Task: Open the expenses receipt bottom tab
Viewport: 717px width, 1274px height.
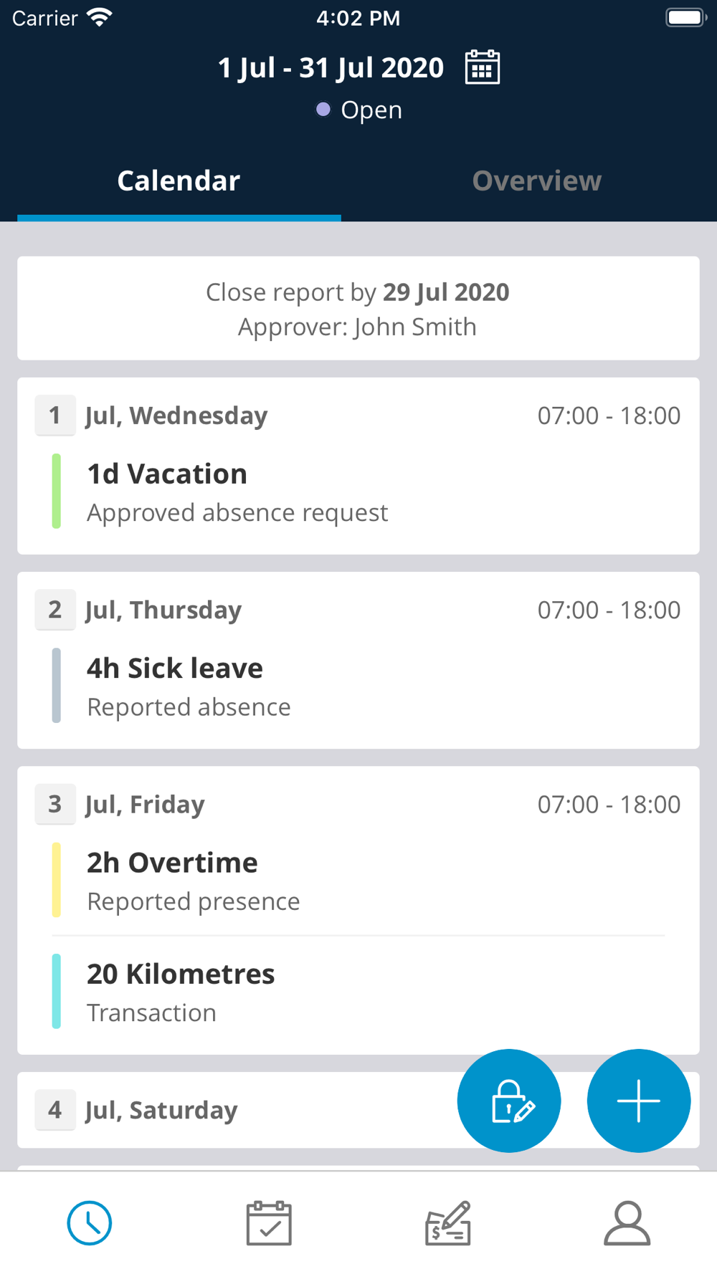Action: tap(448, 1223)
